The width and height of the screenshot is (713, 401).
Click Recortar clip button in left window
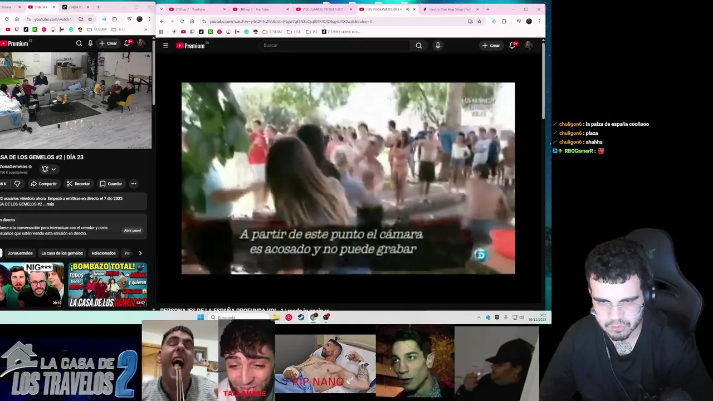coord(78,184)
